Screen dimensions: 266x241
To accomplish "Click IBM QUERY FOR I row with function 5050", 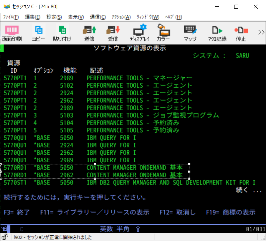I will point(70,138).
